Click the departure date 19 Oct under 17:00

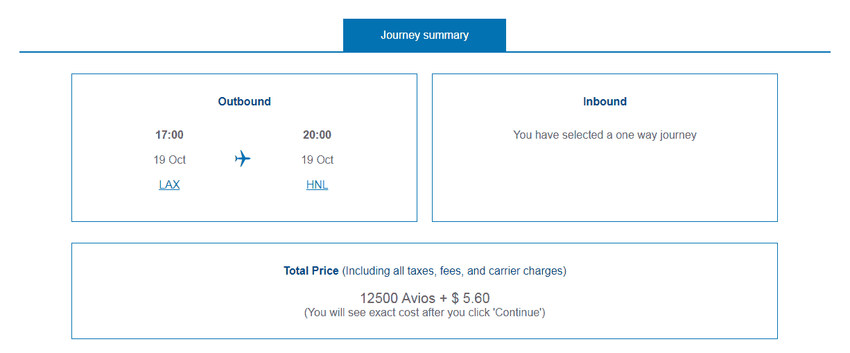coord(170,160)
